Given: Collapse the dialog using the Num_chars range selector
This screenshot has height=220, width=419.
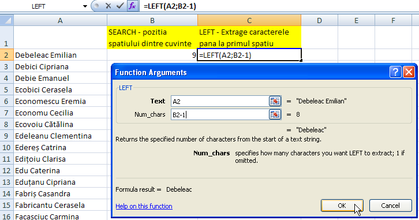Looking at the screenshot, I should click(x=275, y=114).
